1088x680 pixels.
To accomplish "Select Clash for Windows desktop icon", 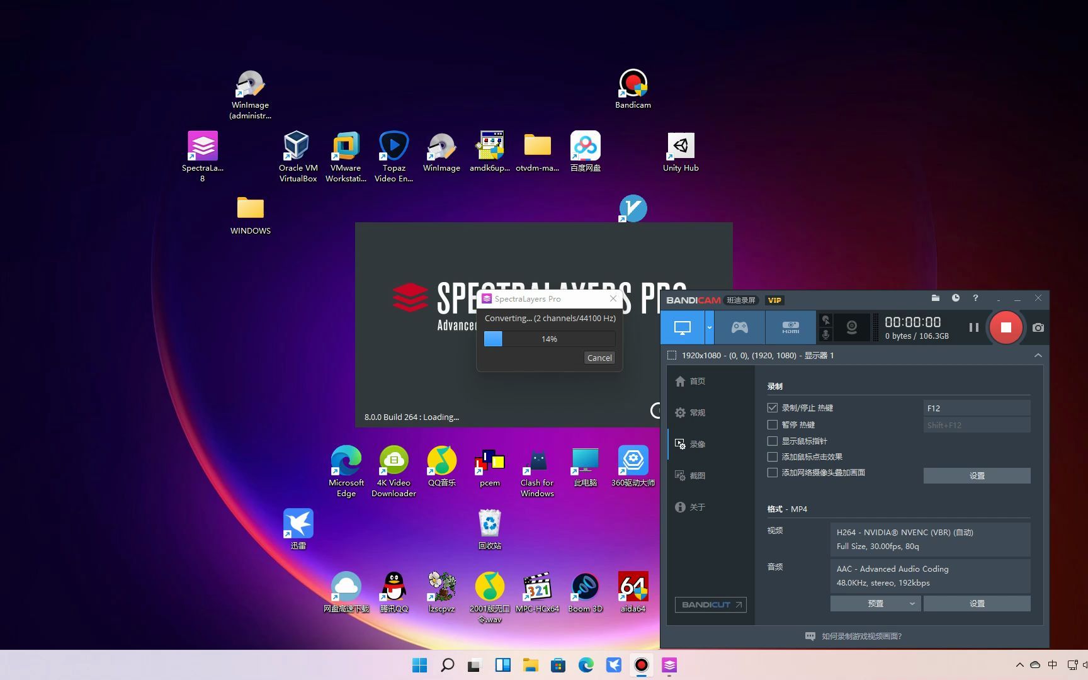I will click(x=537, y=472).
